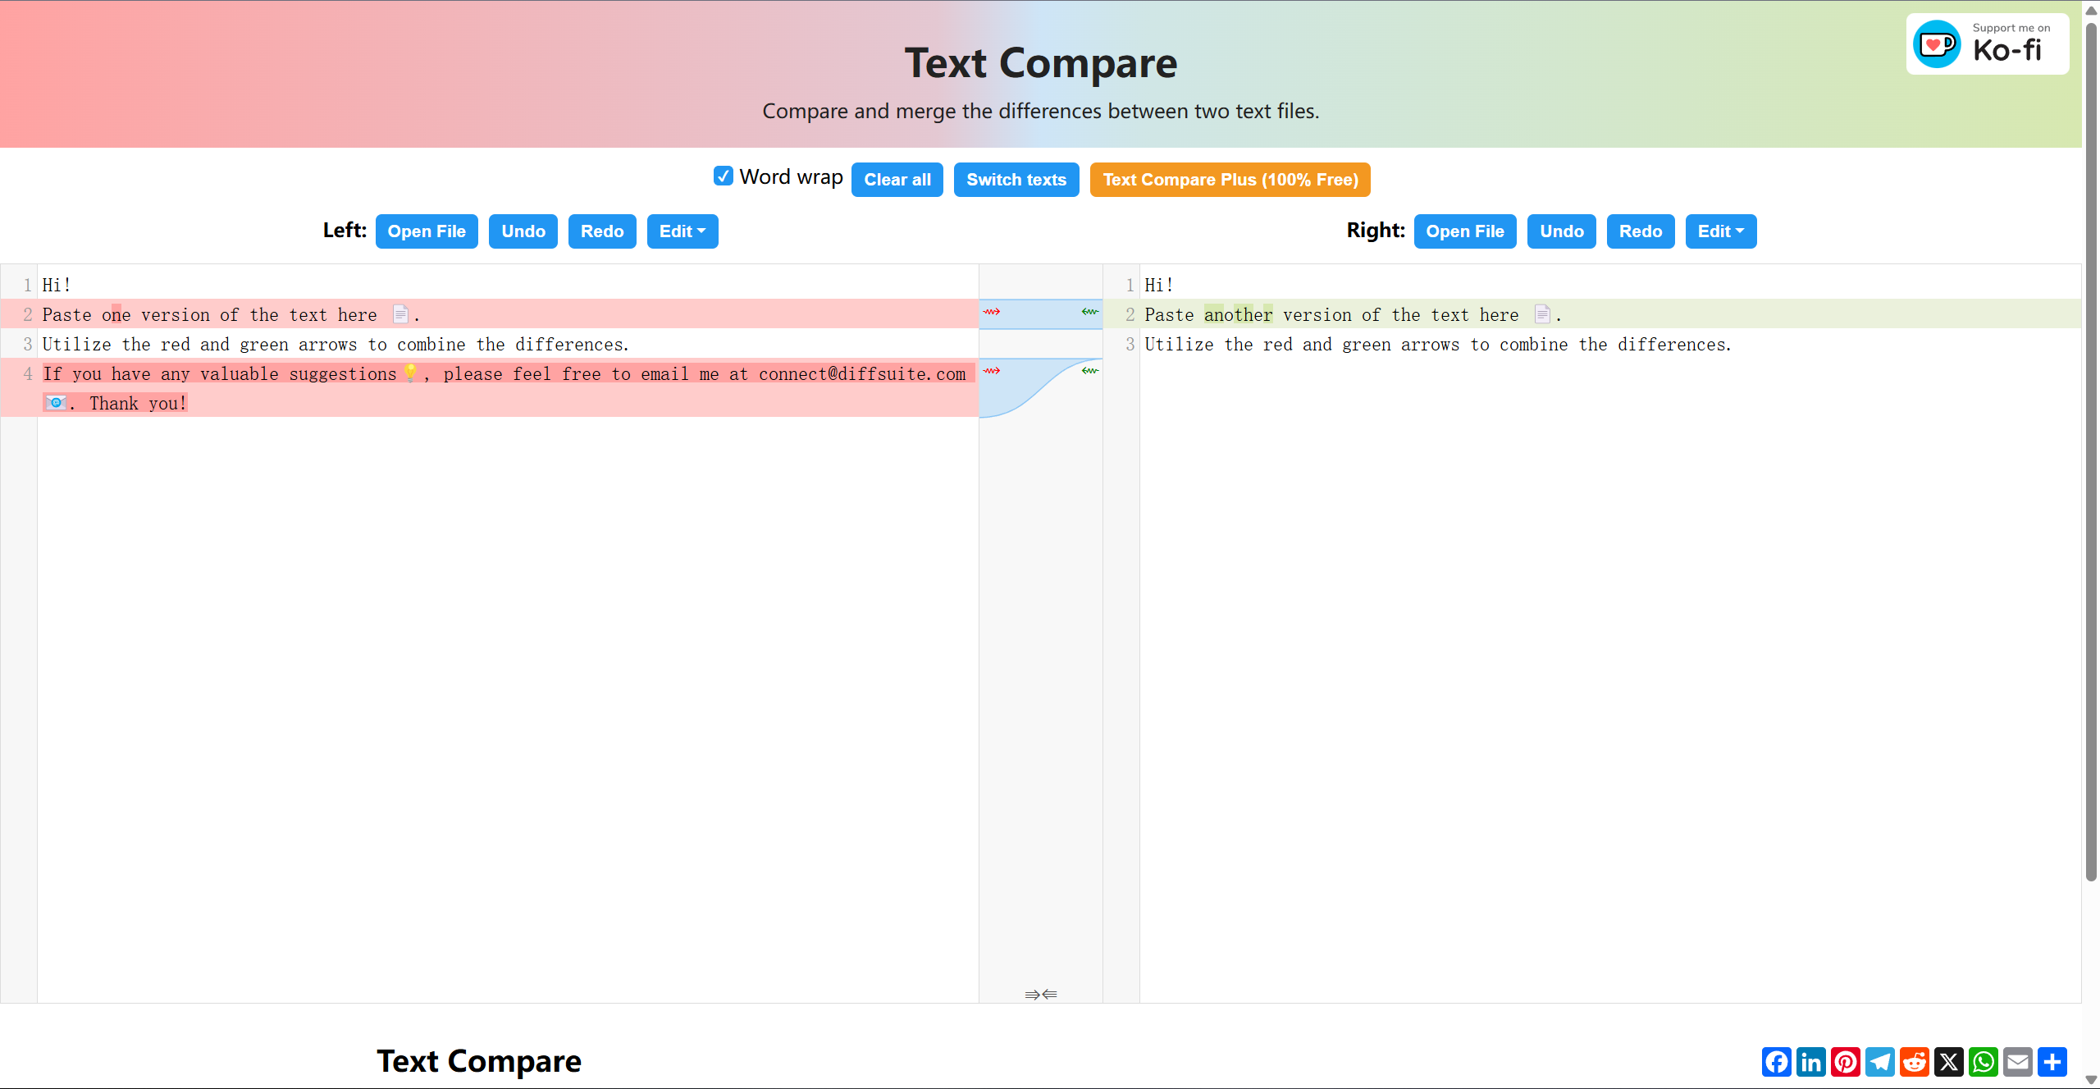The width and height of the screenshot is (2100, 1089).
Task: Expand the Left Edit dropdown
Action: coord(682,231)
